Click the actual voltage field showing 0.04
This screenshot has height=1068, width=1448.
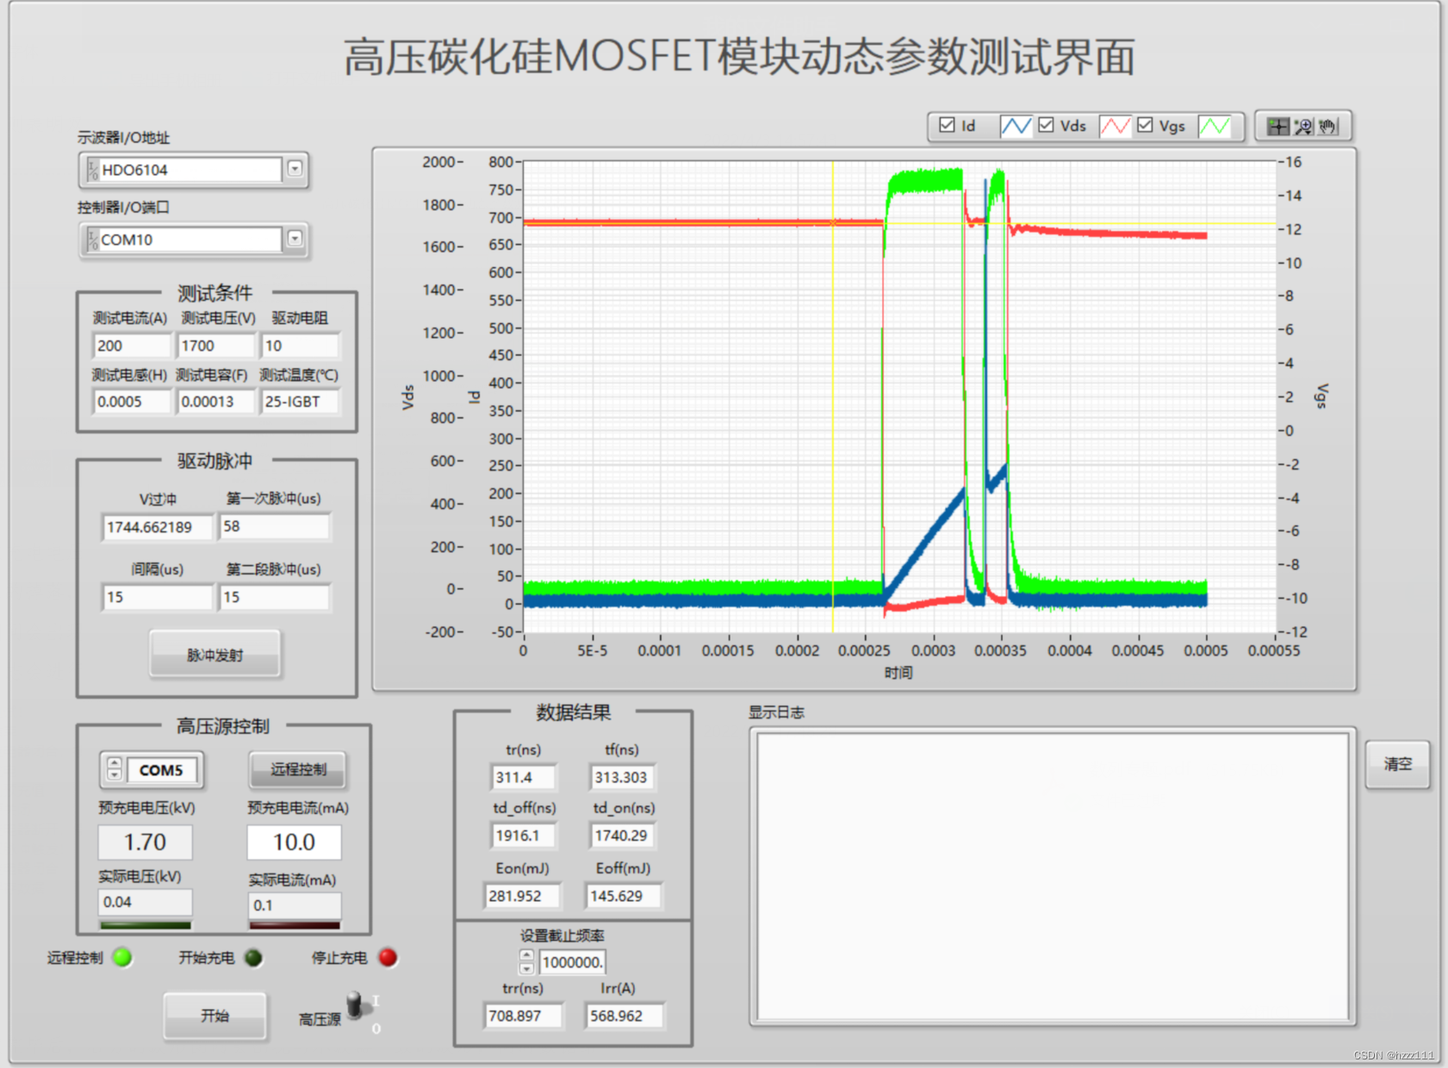[x=145, y=902]
